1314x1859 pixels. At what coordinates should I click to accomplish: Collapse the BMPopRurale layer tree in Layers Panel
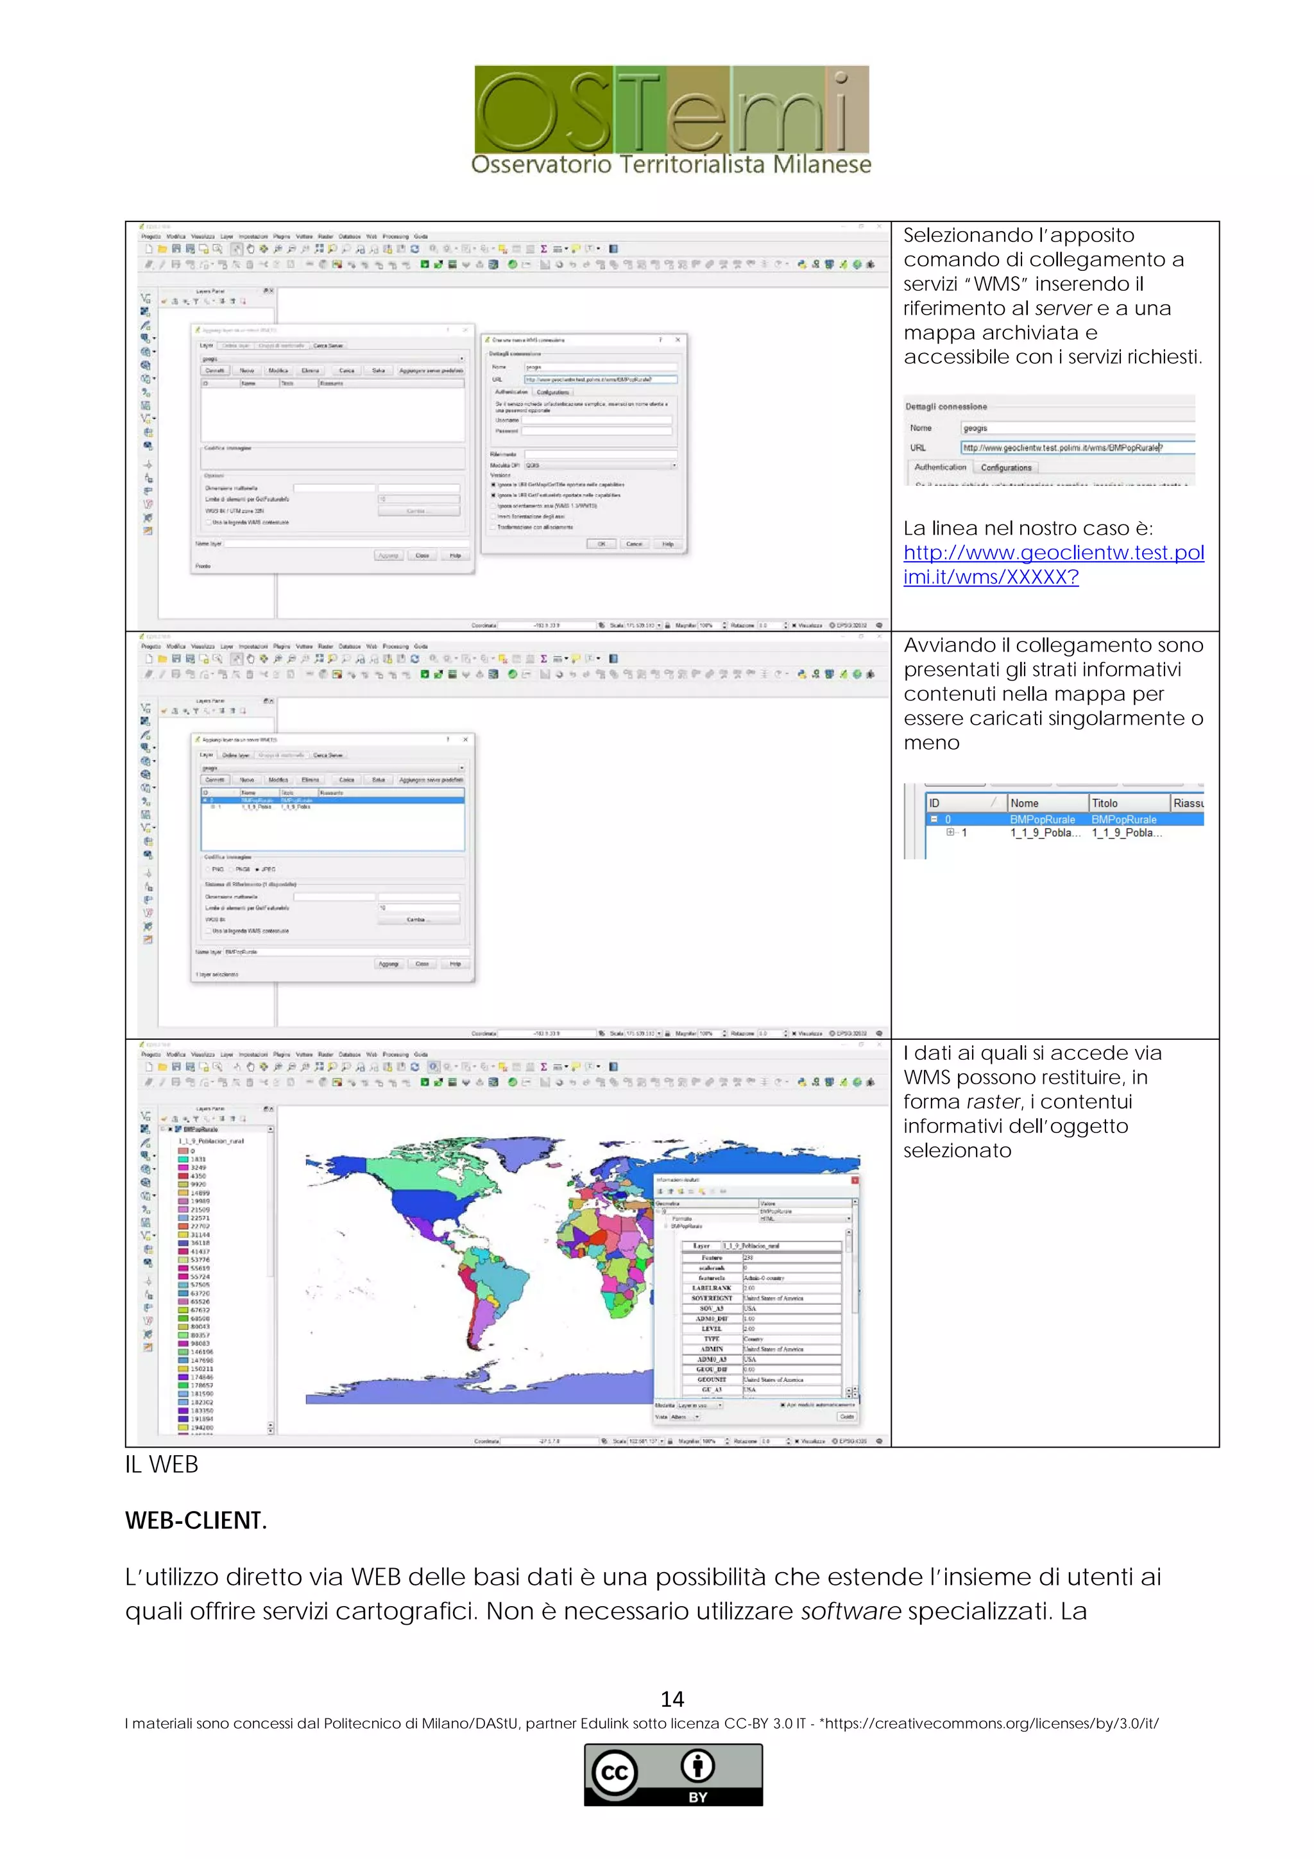[164, 1128]
